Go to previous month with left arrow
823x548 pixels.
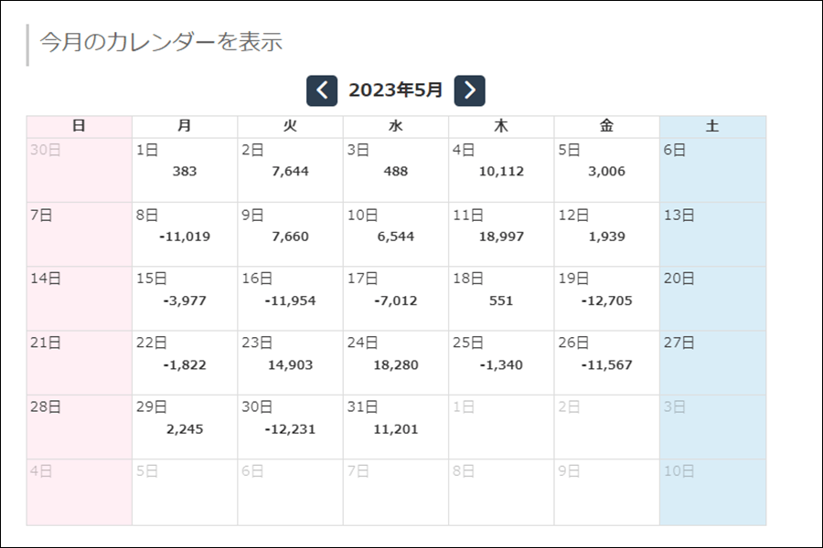(322, 90)
